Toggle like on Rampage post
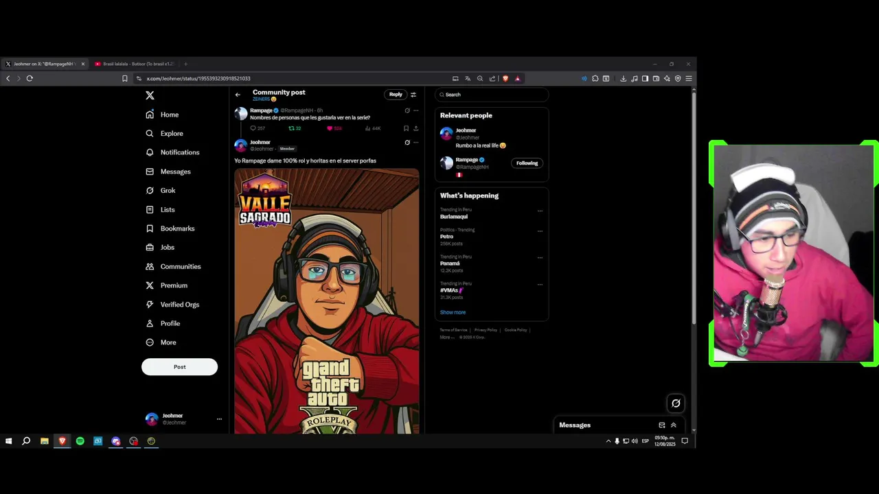Screen dimensions: 879x494 pos(334,128)
